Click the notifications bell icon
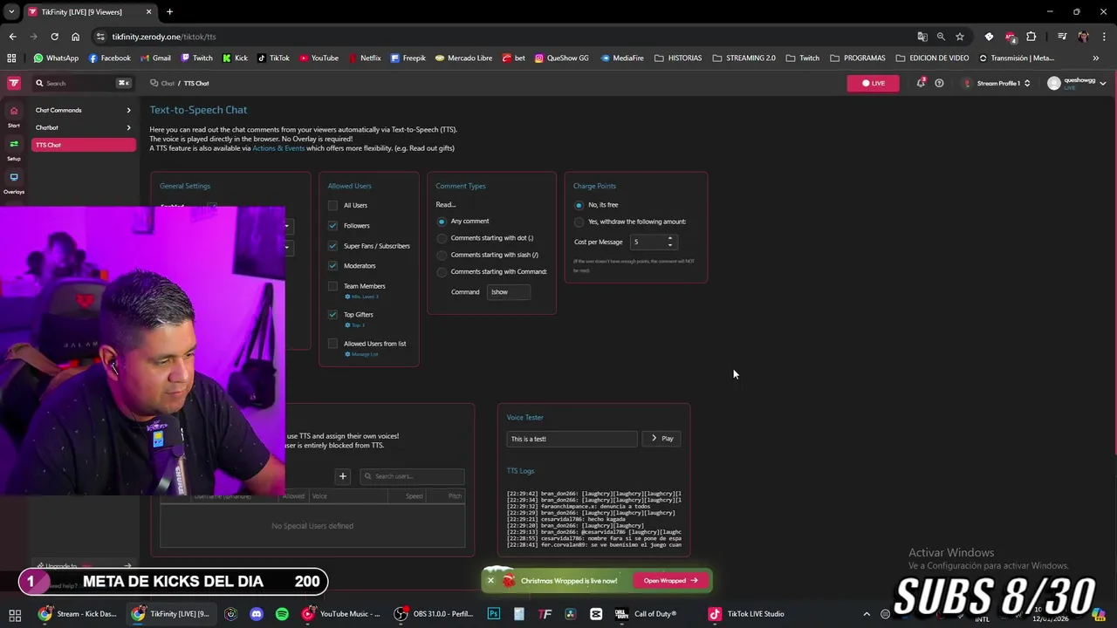Viewport: 1117px width, 628px height. click(921, 83)
